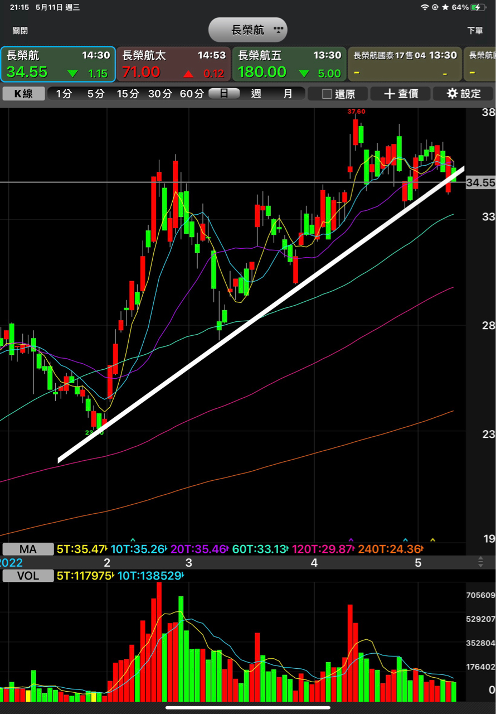Open the VOL indicator selector

28,576
